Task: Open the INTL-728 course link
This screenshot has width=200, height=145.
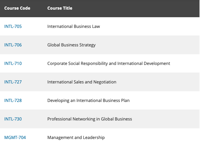Action: 13,100
